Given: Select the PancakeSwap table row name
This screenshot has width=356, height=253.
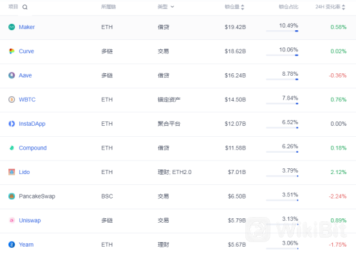Looking at the screenshot, I should (x=37, y=196).
